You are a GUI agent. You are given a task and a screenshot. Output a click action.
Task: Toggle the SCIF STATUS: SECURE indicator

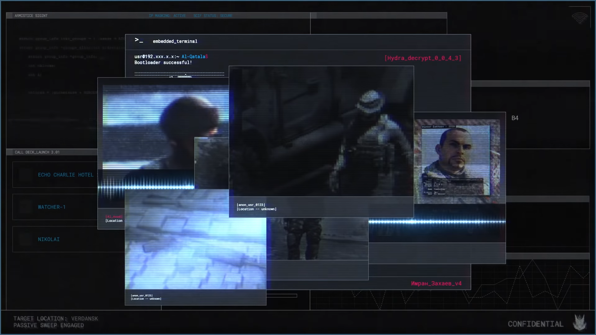point(213,16)
